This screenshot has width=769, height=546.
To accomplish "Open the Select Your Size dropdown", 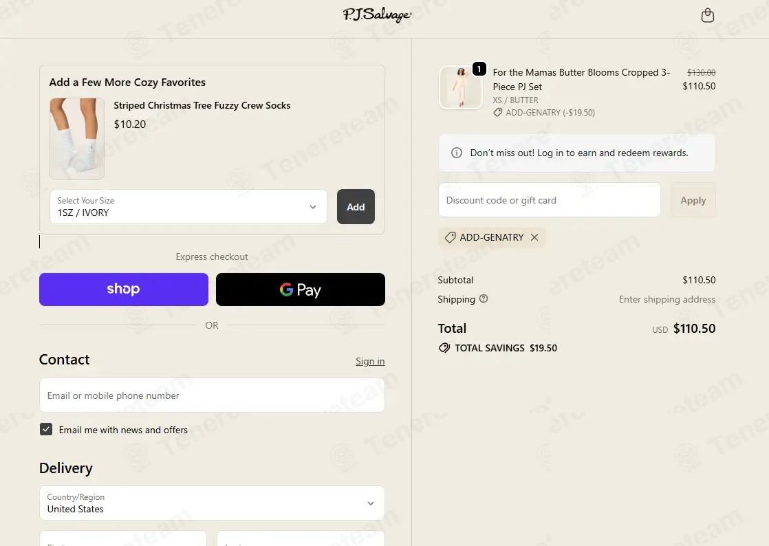I will (x=188, y=207).
